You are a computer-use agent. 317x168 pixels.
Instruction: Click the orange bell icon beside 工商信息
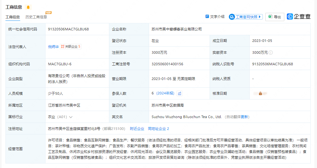[x=28, y=7]
